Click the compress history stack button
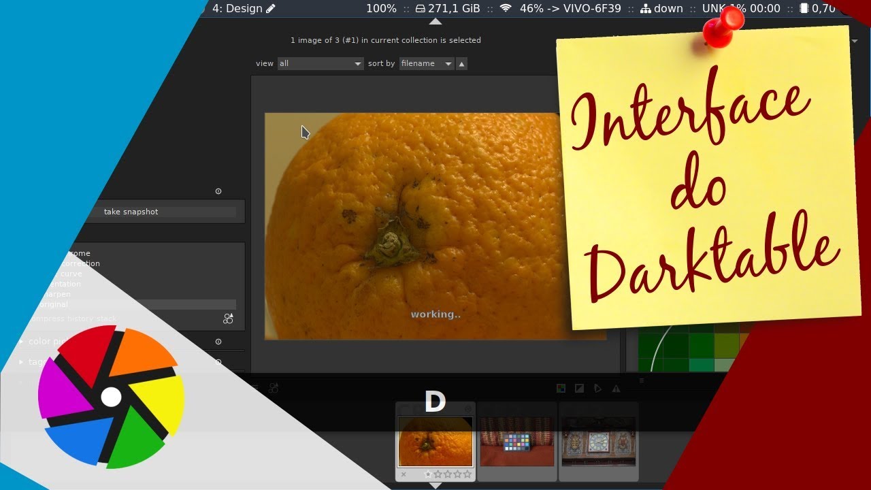 [x=73, y=318]
